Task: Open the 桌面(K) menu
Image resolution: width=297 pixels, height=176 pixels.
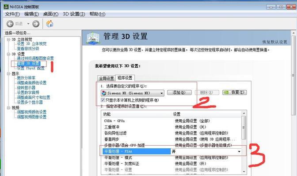Action: tap(50, 14)
